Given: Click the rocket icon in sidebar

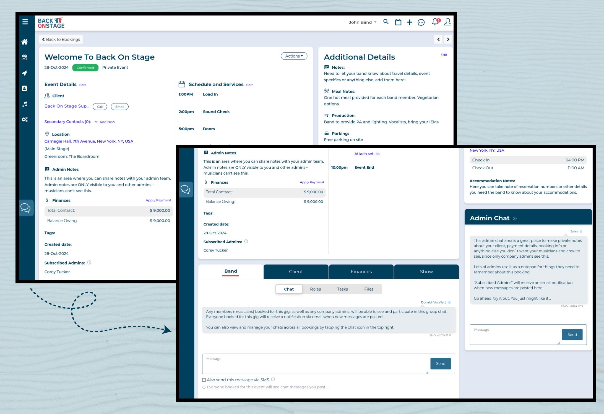Looking at the screenshot, I should 25,73.
